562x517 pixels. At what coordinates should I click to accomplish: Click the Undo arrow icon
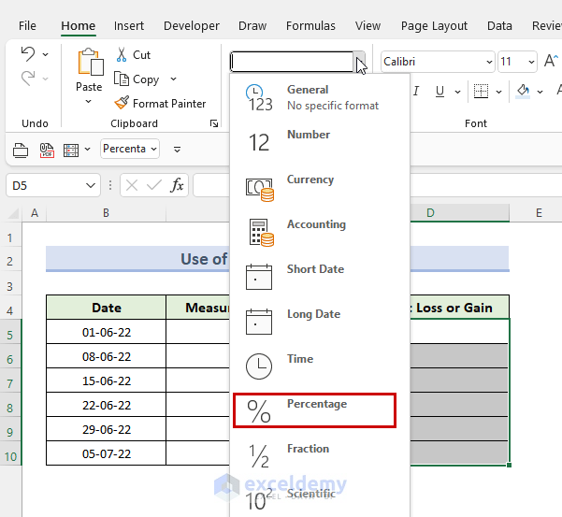coord(28,54)
